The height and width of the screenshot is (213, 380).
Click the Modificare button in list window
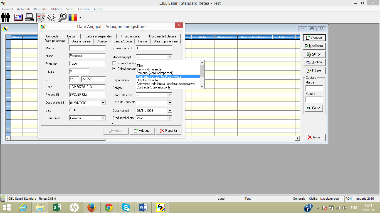point(314,46)
